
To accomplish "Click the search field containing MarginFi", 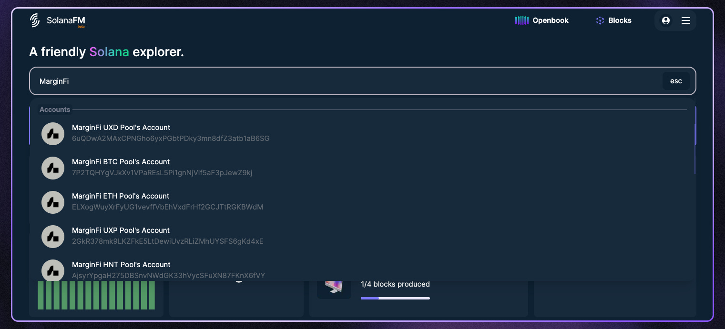I will pos(362,81).
